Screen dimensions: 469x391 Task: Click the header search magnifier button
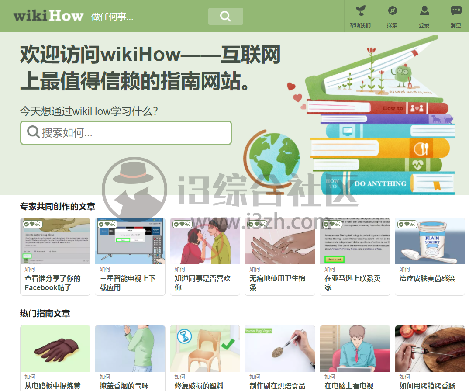pos(225,16)
